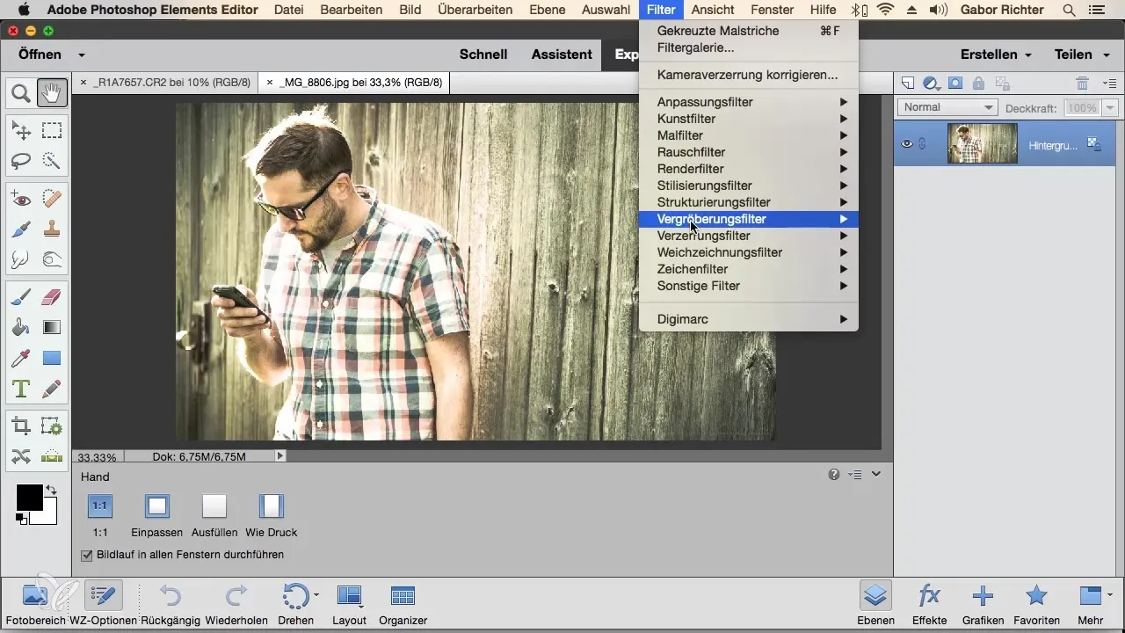The image size is (1125, 633).
Task: Open the Deckkraft opacity dropdown arrow
Action: (1109, 108)
